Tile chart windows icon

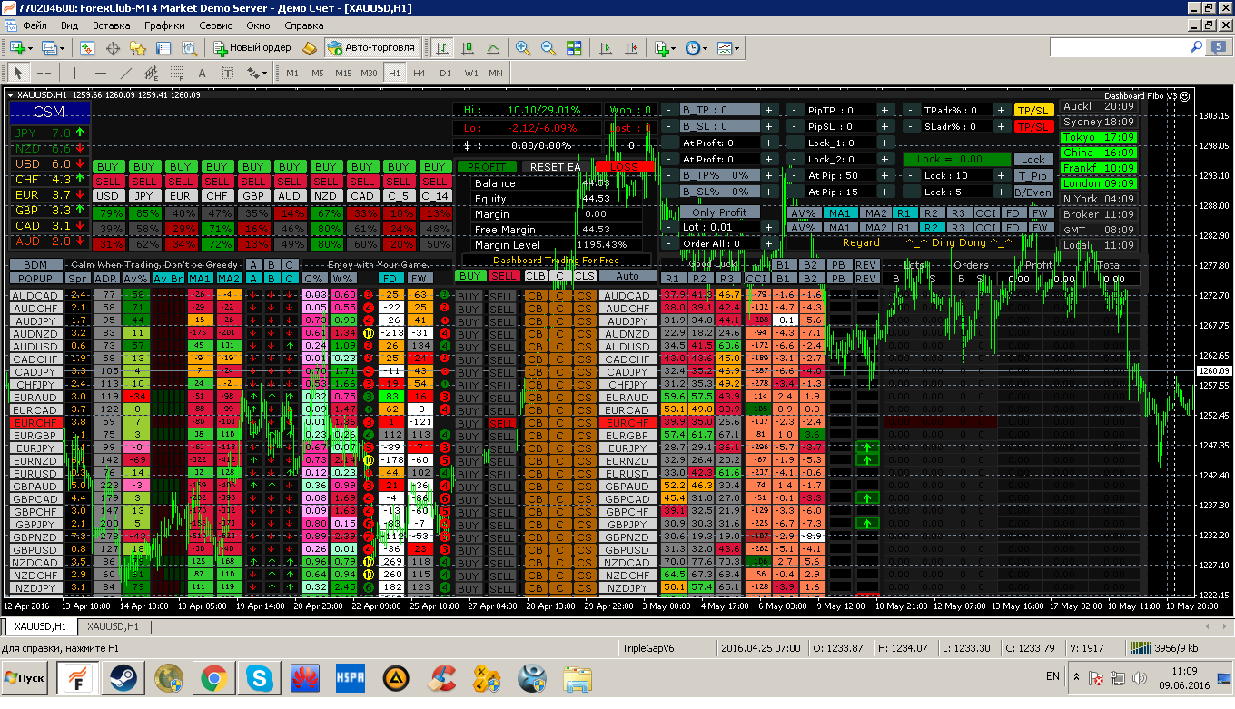(x=574, y=47)
